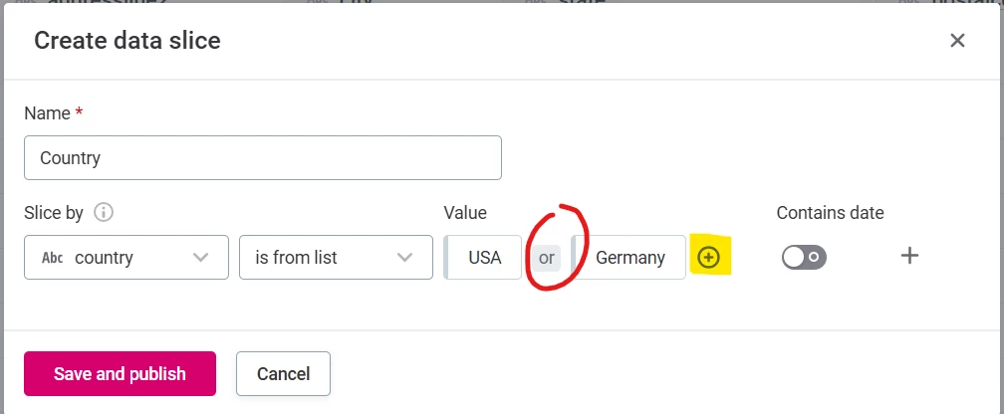Click the Abc text type icon
This screenshot has height=414, width=1004.
pos(52,258)
